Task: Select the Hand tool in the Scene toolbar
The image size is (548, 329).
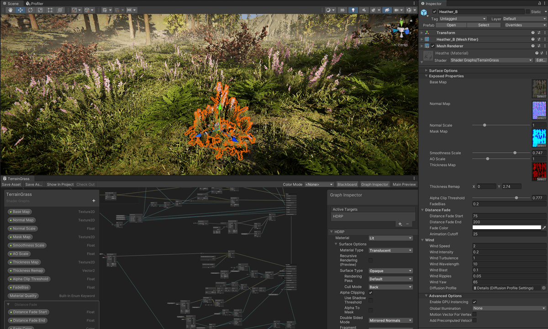Action: tap(10, 10)
